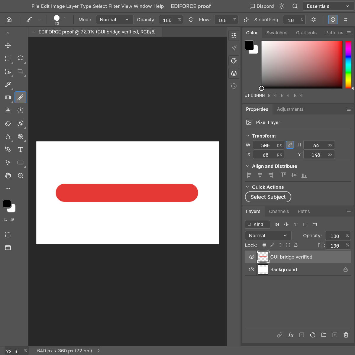The width and height of the screenshot is (355, 355).
Task: Toggle airbrush build-up effect
Action: coord(246,20)
